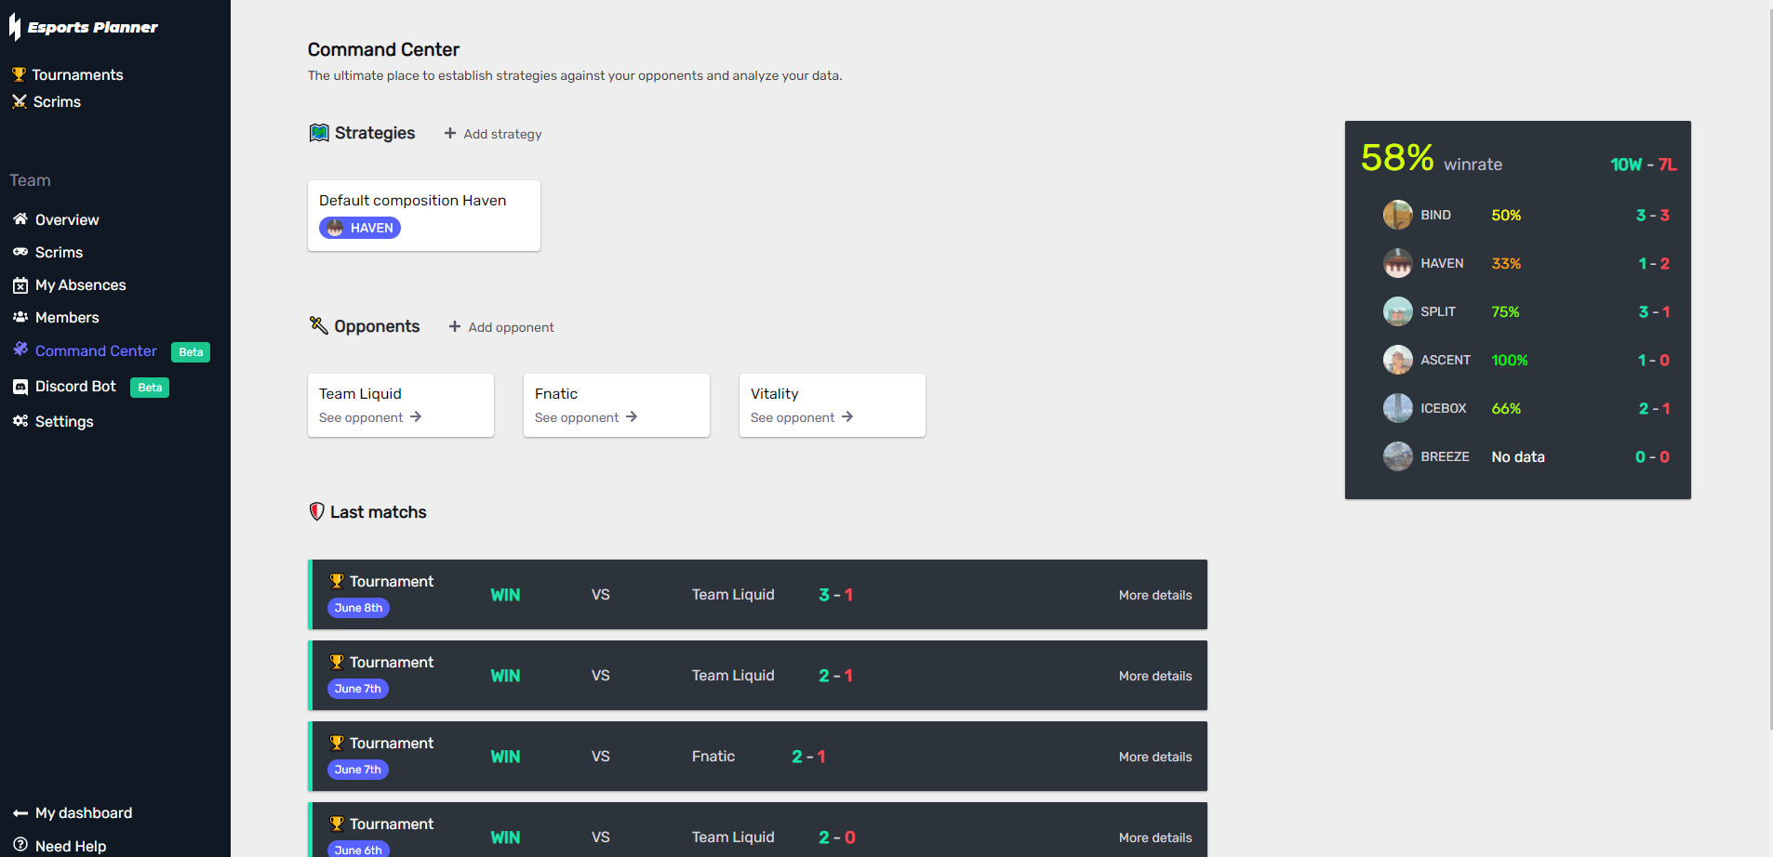Click the Bind map thumbnail

pyautogui.click(x=1397, y=215)
